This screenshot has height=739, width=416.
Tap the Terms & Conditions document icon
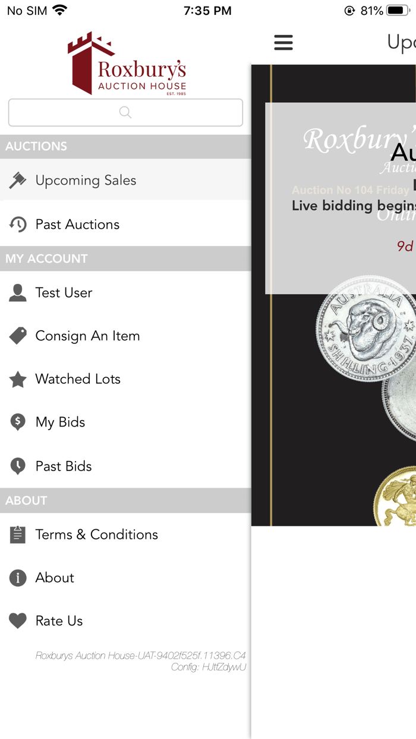tap(18, 534)
